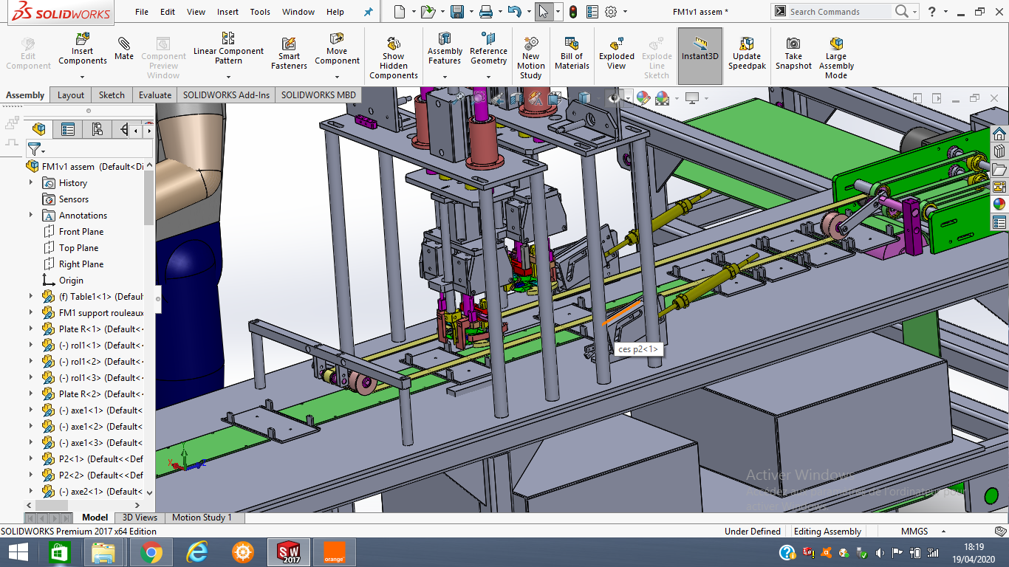The height and width of the screenshot is (567, 1009).
Task: Open the PropertyManager tab icon
Action: [x=68, y=130]
